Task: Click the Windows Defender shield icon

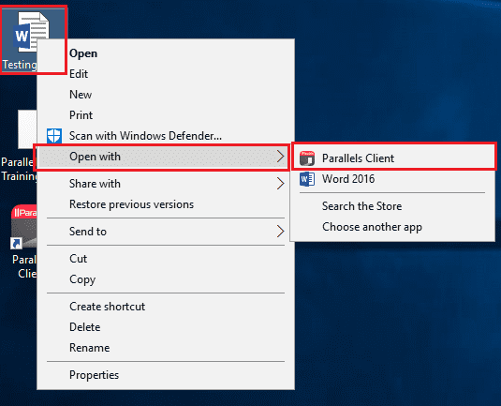Action: (x=54, y=136)
